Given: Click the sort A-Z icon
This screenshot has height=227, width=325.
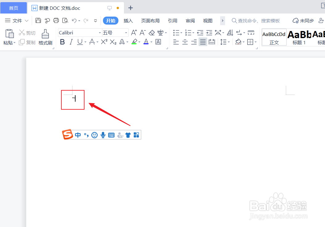Looking at the screenshot, I should (230, 33).
